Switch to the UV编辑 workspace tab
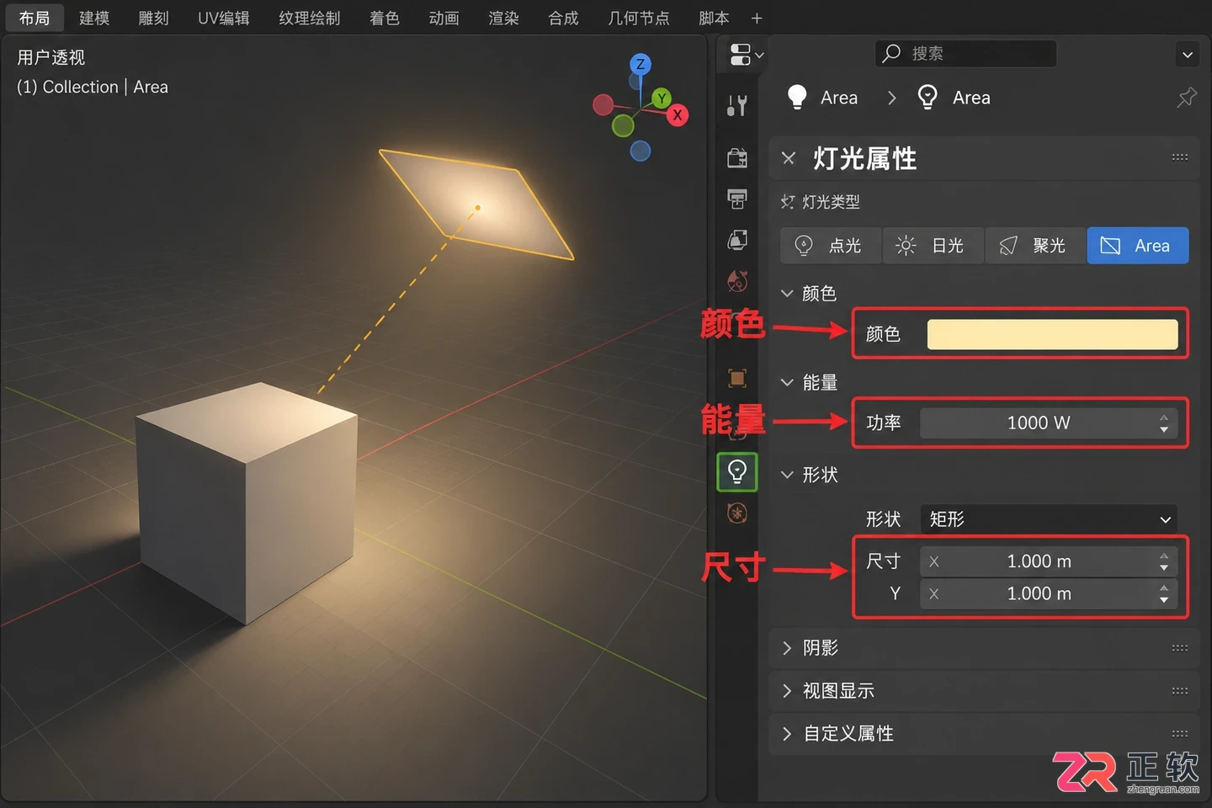Image resolution: width=1212 pixels, height=808 pixels. pos(224,19)
